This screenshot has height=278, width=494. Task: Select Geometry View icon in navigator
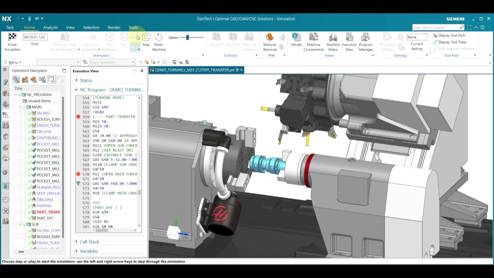pyautogui.click(x=34, y=80)
